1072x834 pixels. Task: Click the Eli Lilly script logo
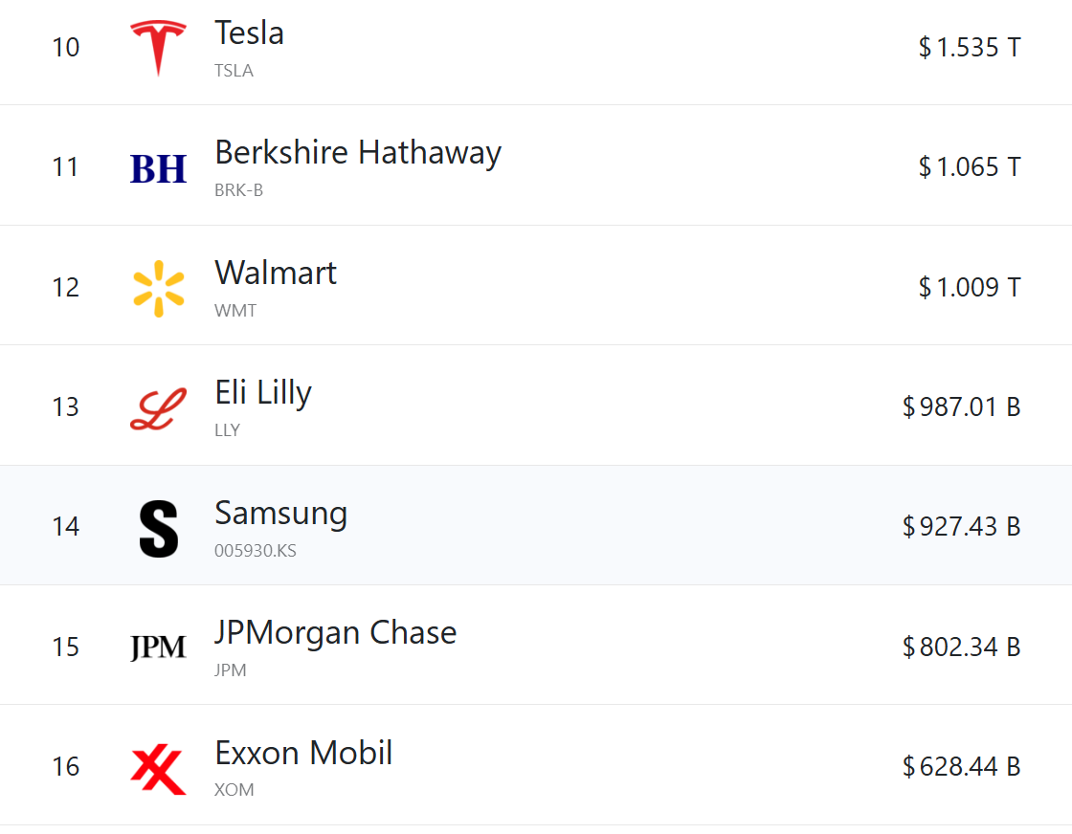point(158,408)
